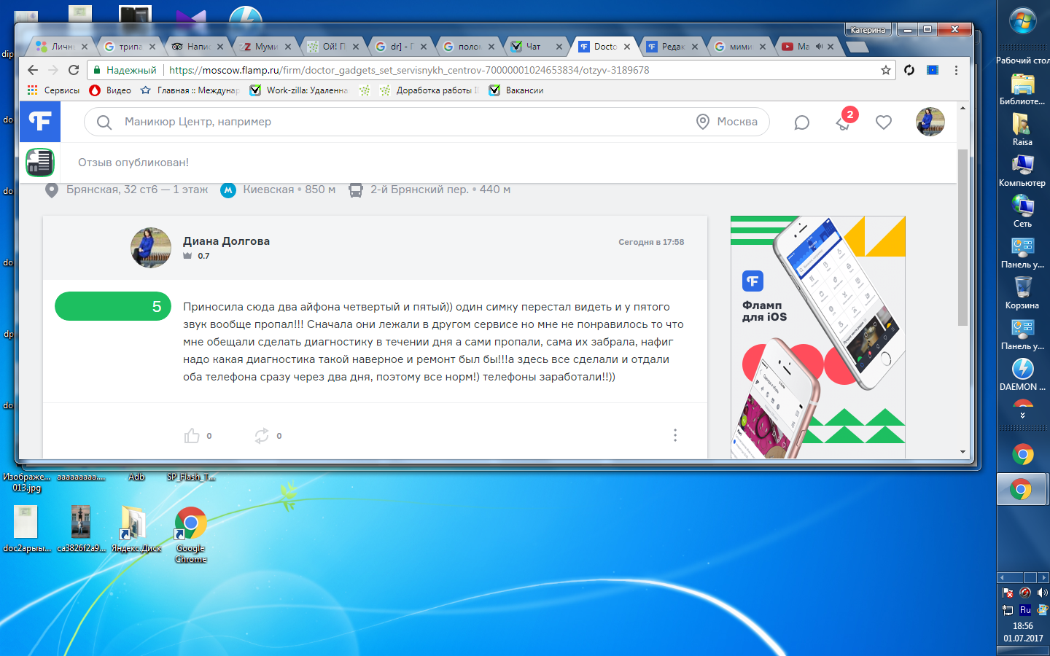Open the 'Видео' Opera bookmark
This screenshot has height=656, width=1050.
[x=110, y=90]
